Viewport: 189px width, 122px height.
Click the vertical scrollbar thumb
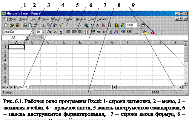[x=186, y=54]
